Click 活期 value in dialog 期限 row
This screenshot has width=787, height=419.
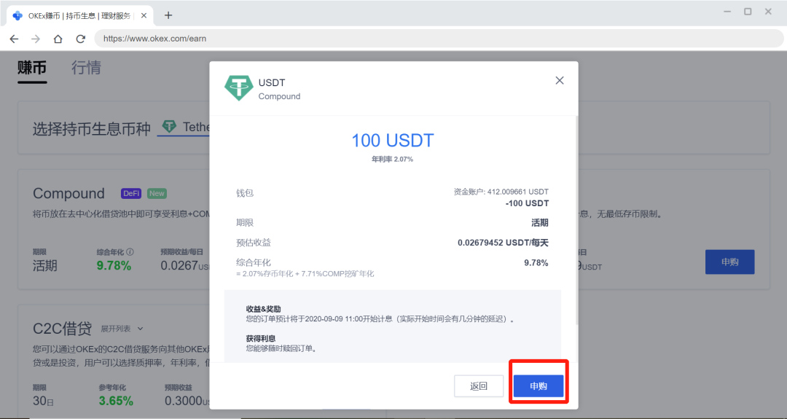(540, 223)
